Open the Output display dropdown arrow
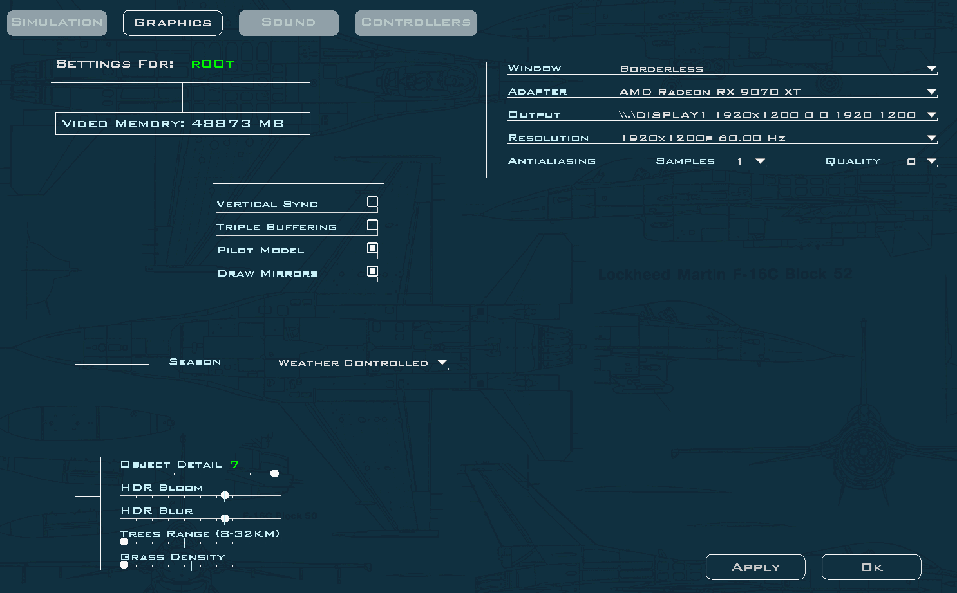Screen dimensions: 957x593 coord(931,114)
